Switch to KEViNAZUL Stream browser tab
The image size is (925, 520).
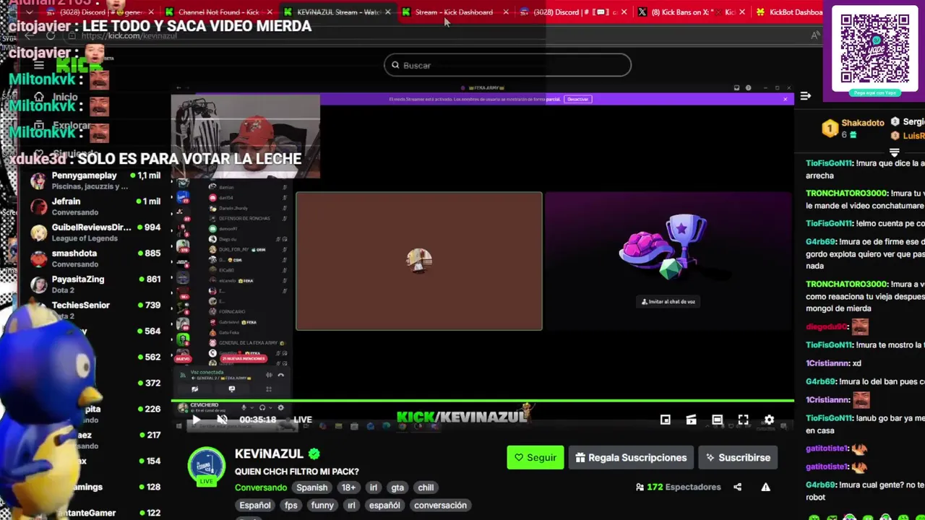(339, 12)
